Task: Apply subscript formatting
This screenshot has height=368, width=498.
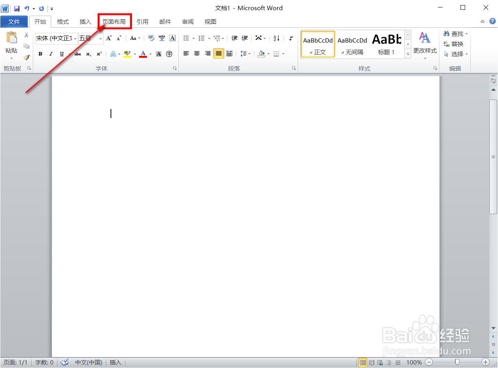Action: (89, 54)
